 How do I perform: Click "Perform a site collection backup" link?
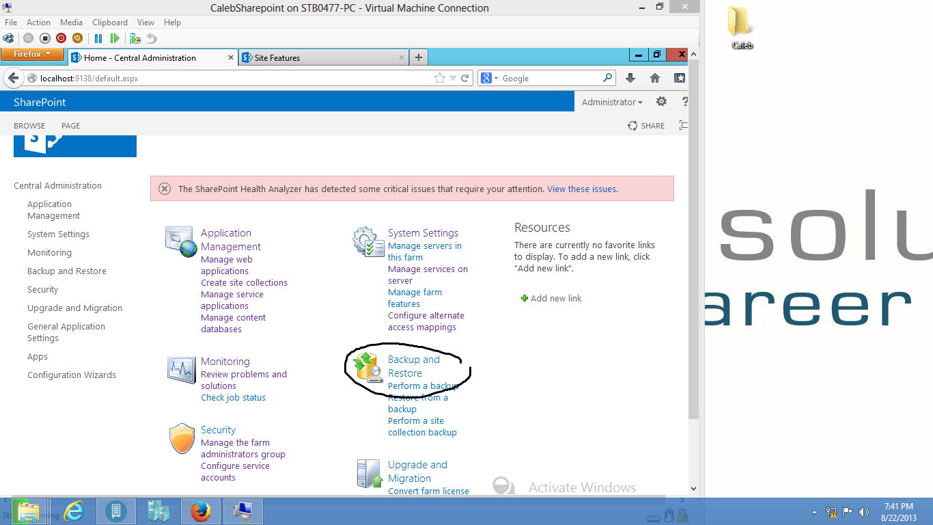pos(422,427)
